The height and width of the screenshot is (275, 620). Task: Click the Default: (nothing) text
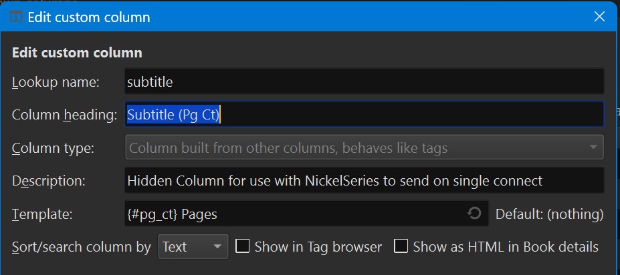(x=549, y=214)
